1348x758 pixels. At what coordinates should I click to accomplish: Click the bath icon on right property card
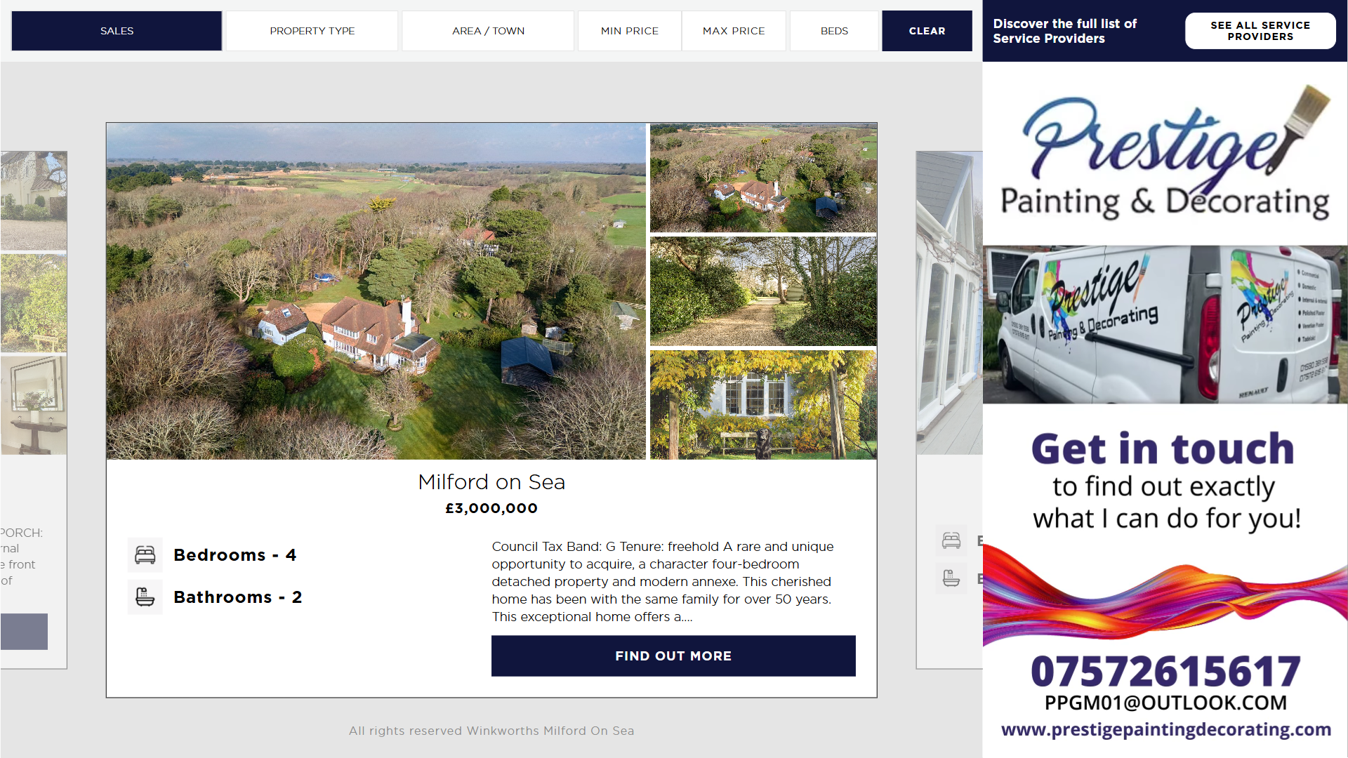click(951, 579)
